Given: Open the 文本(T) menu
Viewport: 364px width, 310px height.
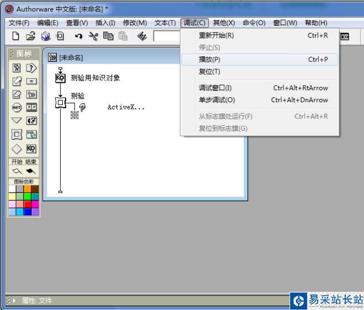Looking at the screenshot, I should coord(165,23).
